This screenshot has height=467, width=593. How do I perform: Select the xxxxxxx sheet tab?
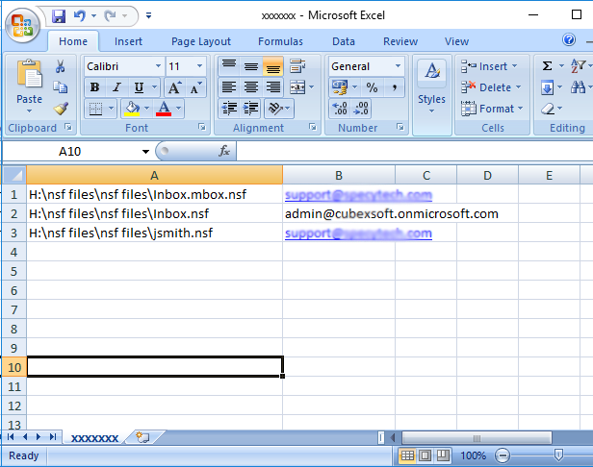pos(94,438)
